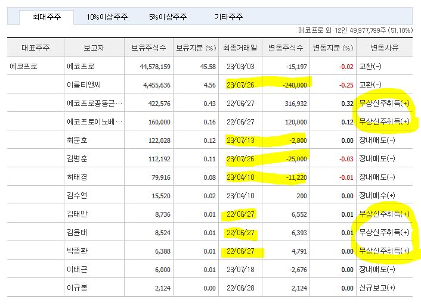
Task: Click the 보고자 column header
Action: (94, 48)
